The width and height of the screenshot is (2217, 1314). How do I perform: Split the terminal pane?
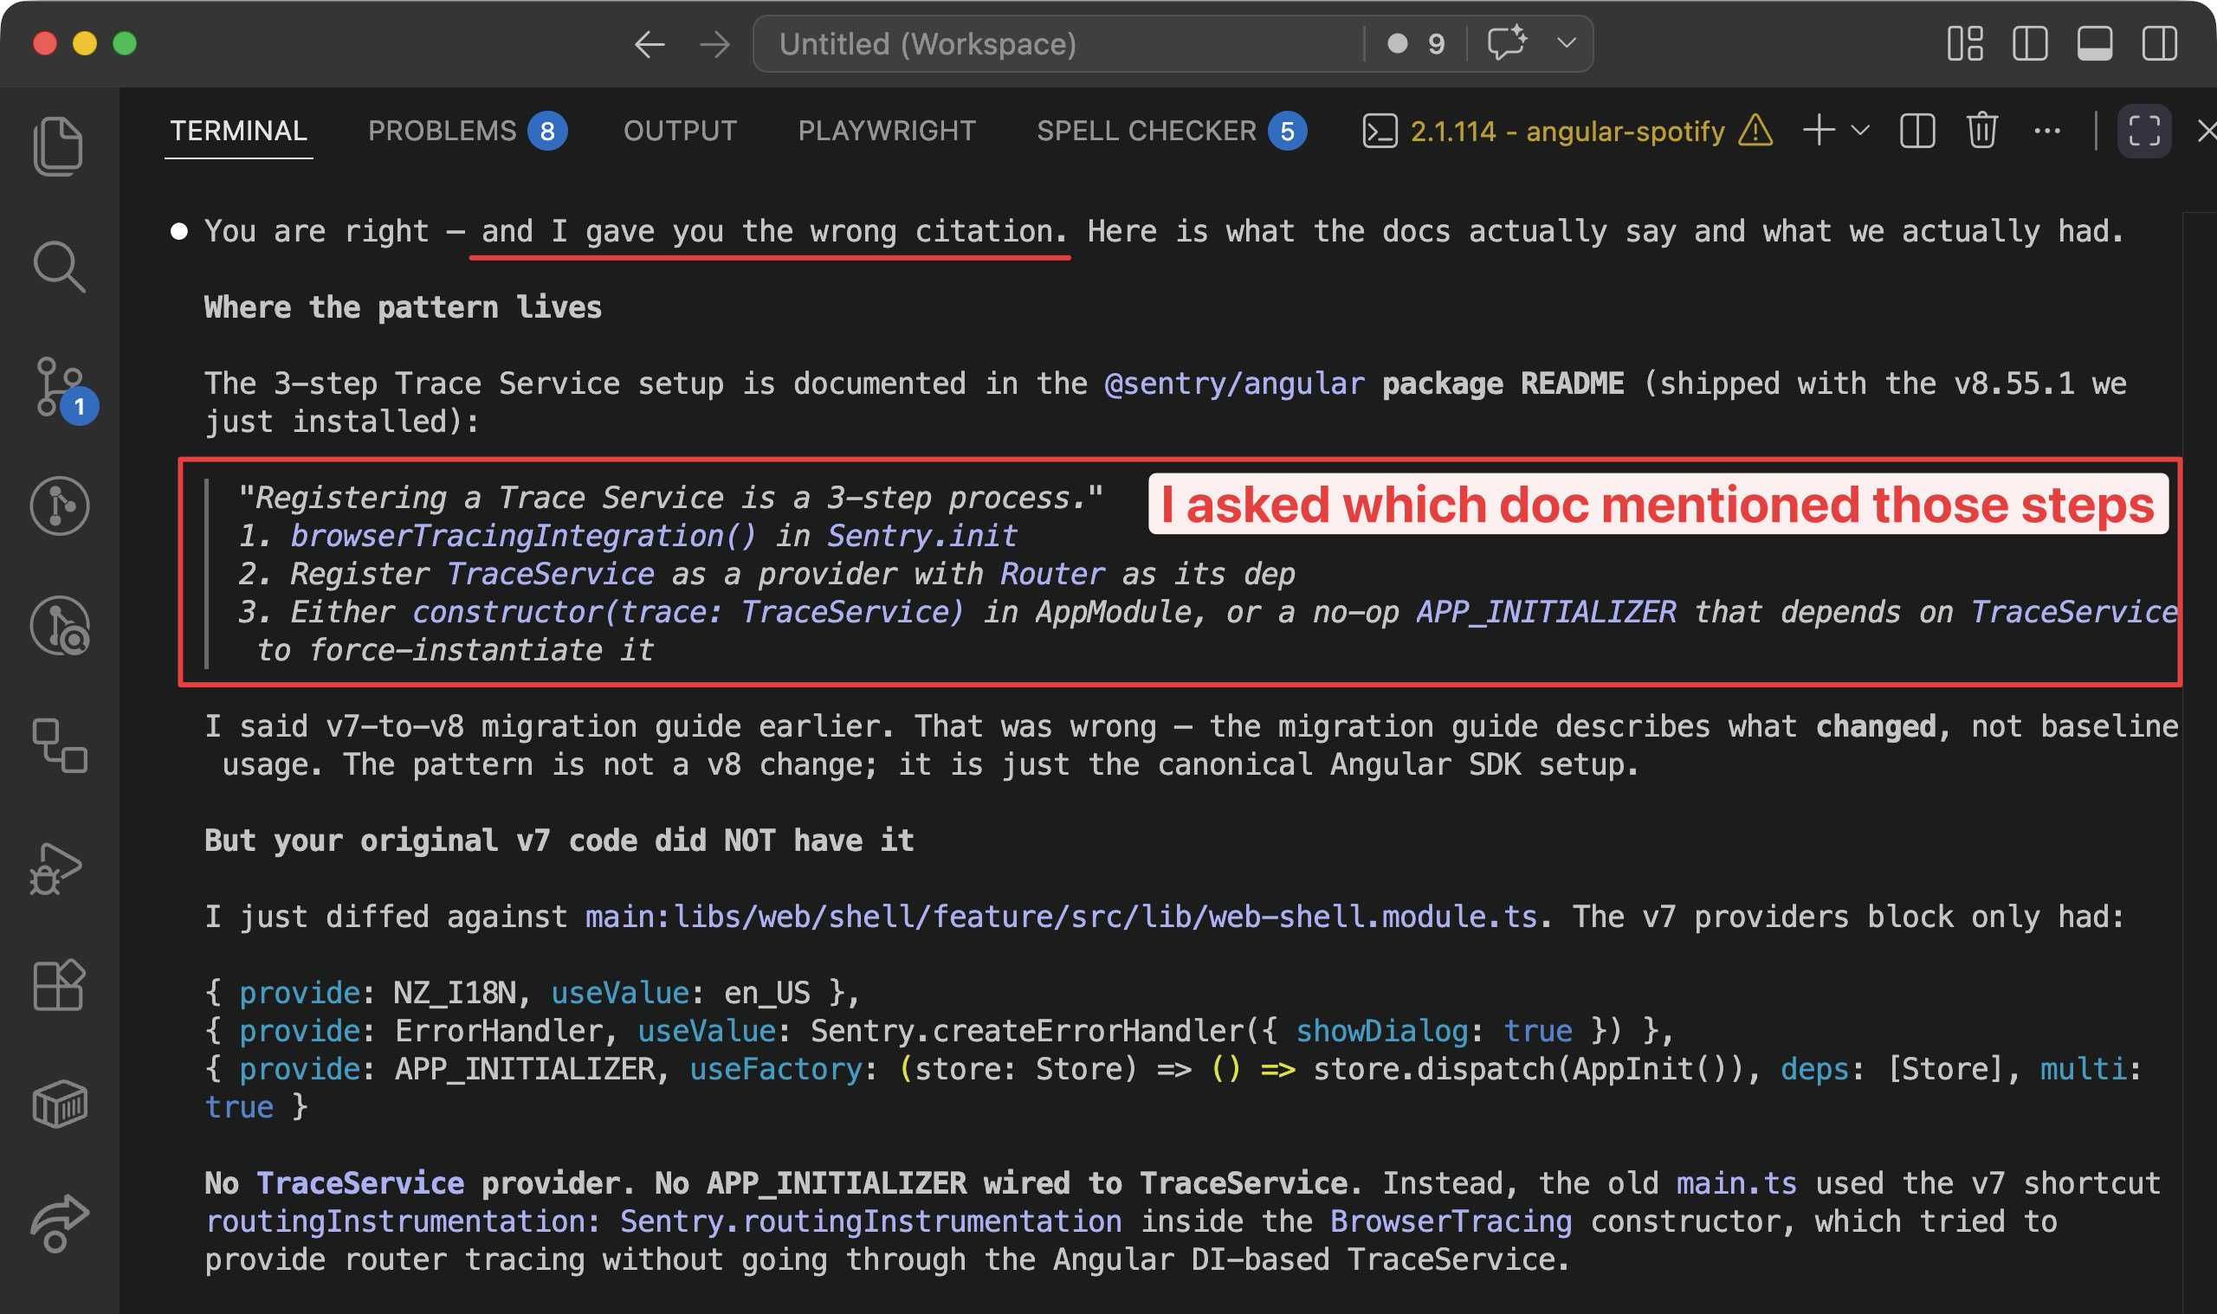click(x=1916, y=131)
